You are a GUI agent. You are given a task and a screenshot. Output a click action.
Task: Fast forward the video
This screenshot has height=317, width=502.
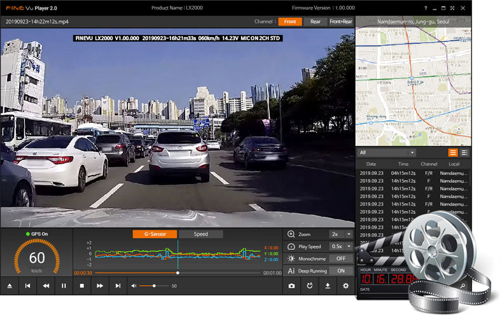click(x=100, y=286)
